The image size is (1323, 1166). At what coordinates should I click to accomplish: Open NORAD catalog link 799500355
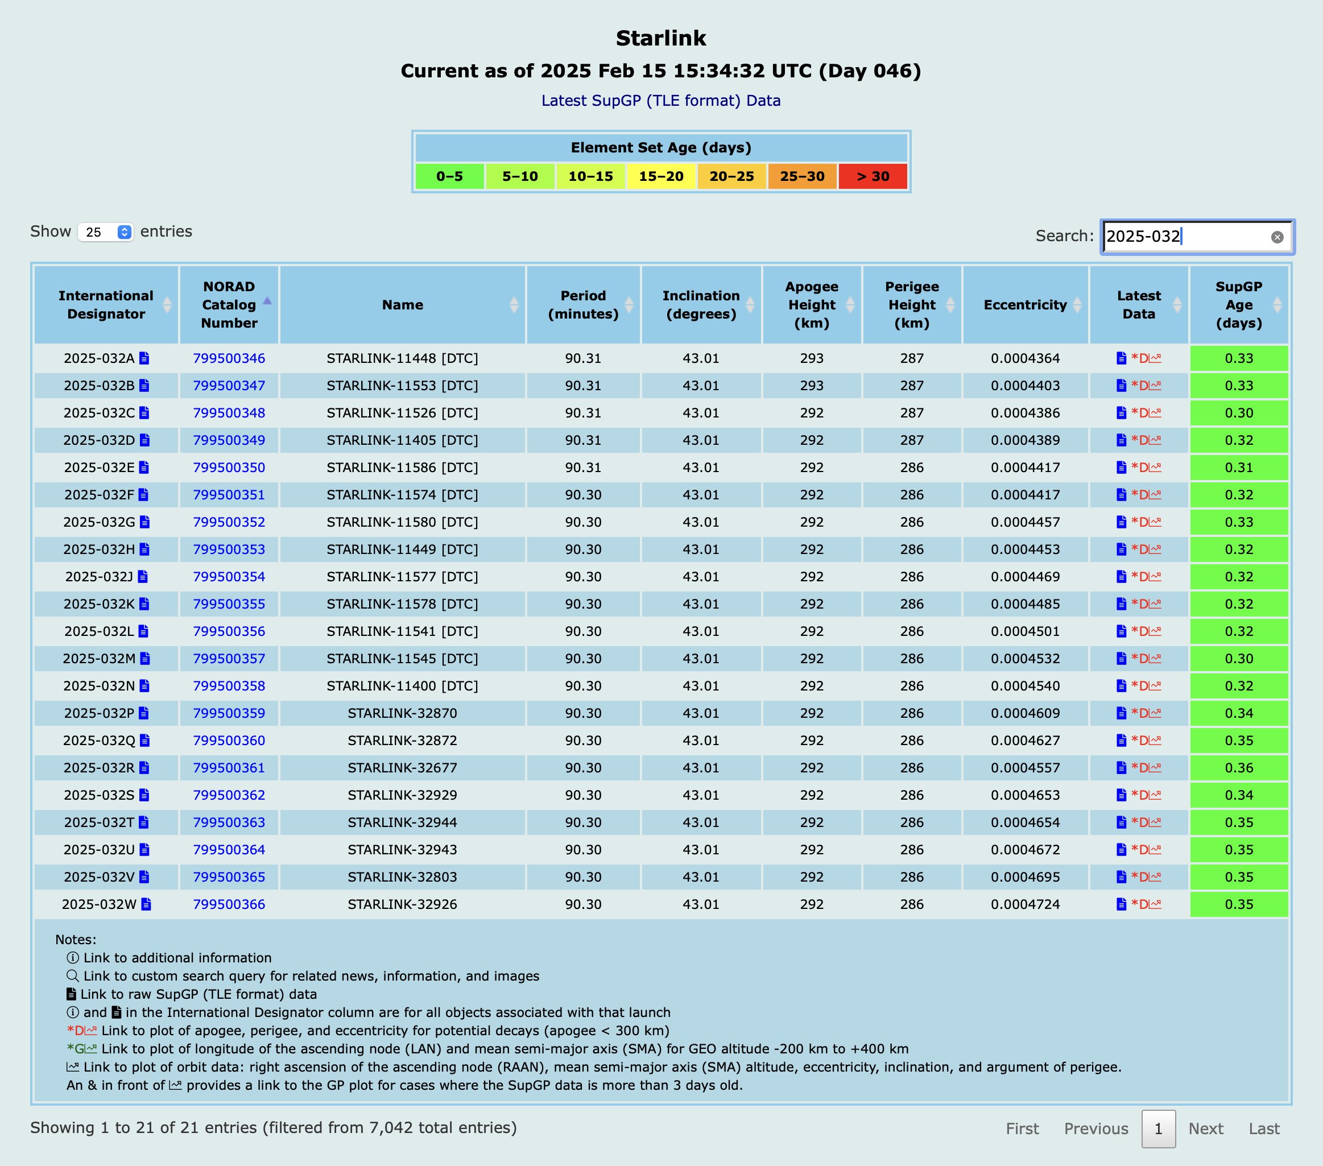[x=229, y=604]
